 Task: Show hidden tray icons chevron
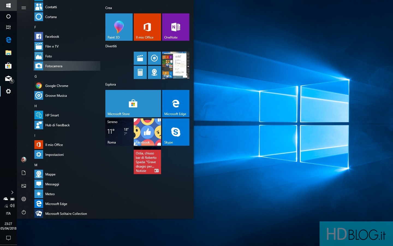[x=12, y=192]
